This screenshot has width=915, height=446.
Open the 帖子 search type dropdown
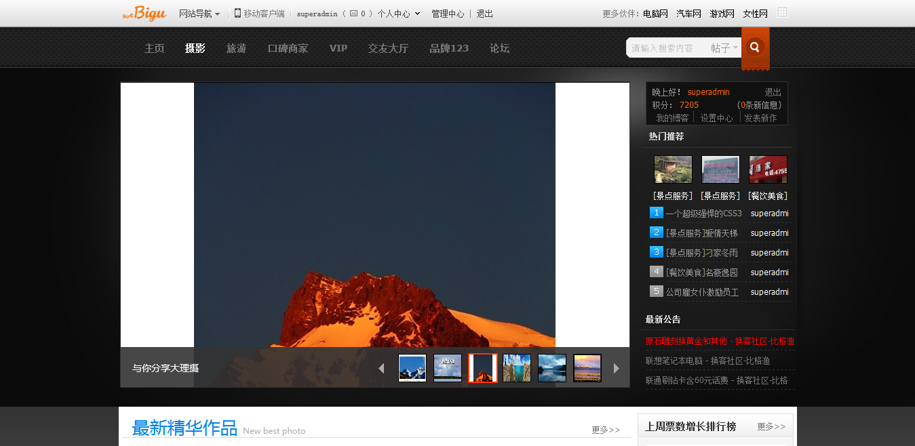pyautogui.click(x=724, y=48)
